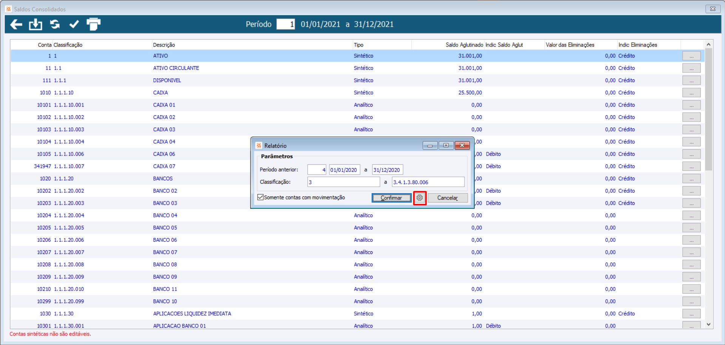Click the end date field 31/12/2020
This screenshot has width=725, height=345.
pyautogui.click(x=388, y=170)
